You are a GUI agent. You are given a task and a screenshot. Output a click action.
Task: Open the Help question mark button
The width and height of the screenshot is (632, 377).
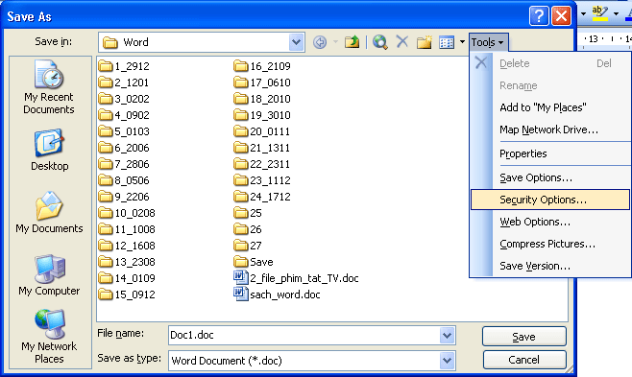[539, 16]
